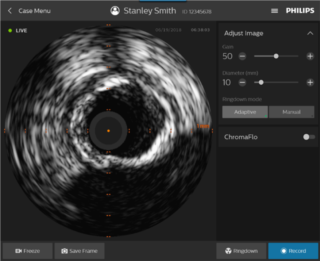Viewport: 320px width, 261px height.
Task: Save the current frame
Action: [80, 251]
